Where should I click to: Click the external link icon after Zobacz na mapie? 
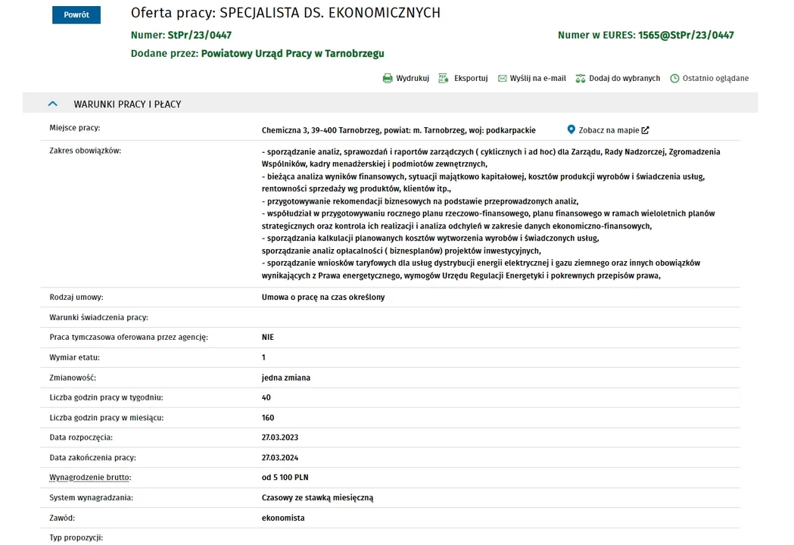645,130
